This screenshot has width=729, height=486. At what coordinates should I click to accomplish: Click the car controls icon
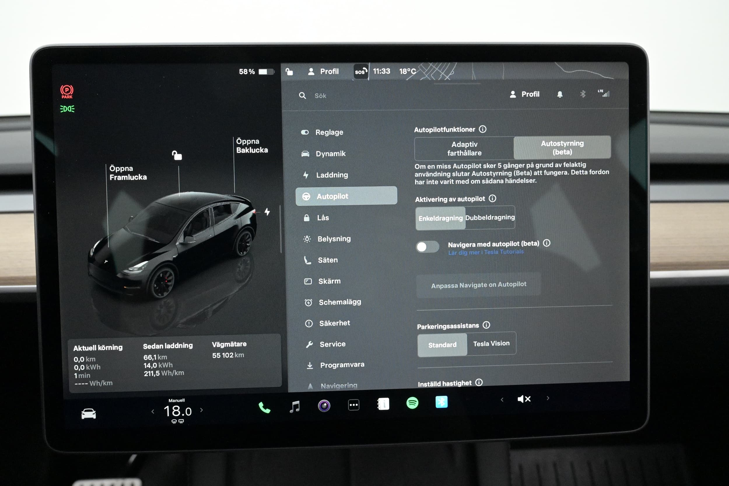88,413
